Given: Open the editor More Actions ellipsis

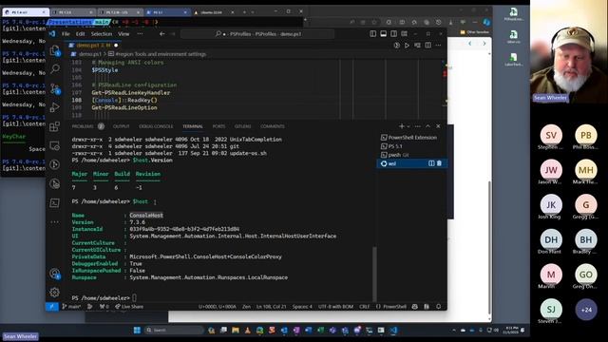Looking at the screenshot, I should click(438, 46).
